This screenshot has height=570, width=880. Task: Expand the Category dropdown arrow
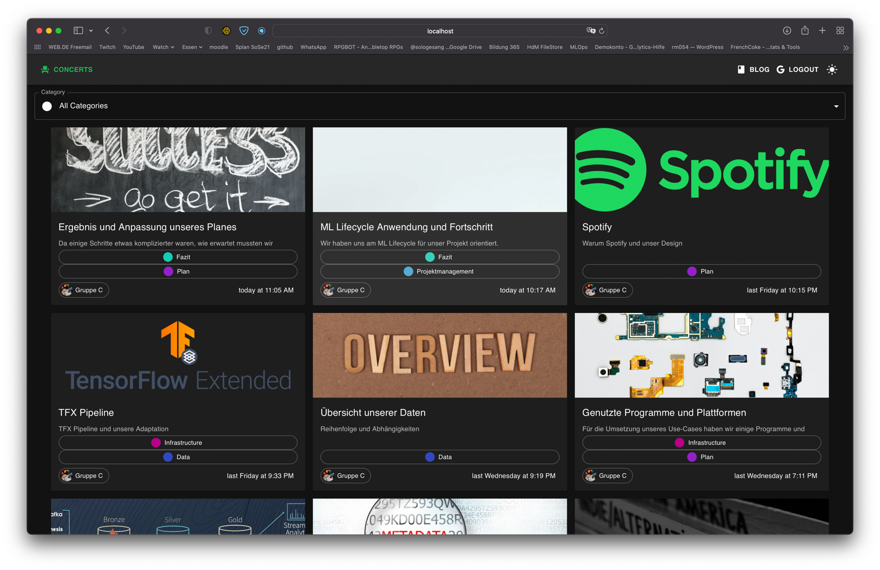(x=836, y=106)
